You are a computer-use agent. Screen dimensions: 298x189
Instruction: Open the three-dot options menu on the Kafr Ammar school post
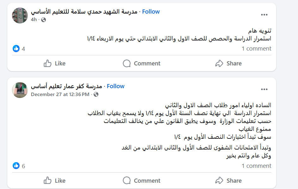264,89
